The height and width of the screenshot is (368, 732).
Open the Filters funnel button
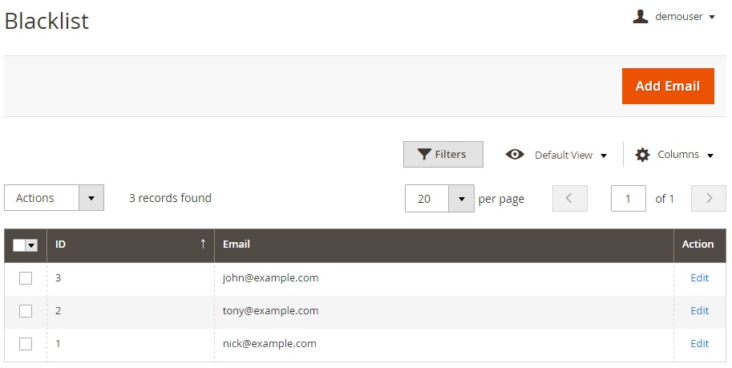[443, 155]
